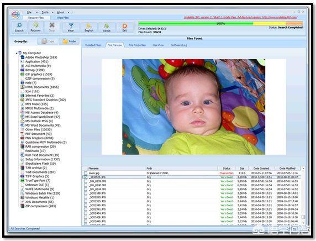Open the Undelete 360 website link
The width and height of the screenshot is (316, 241).
pyautogui.click(x=240, y=17)
